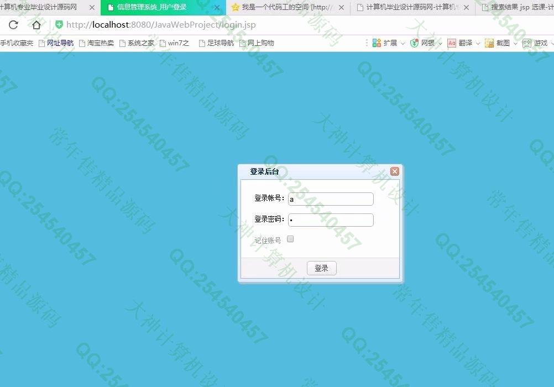Close the 计算机毕业设计源码网-计算机 tab

point(467,7)
